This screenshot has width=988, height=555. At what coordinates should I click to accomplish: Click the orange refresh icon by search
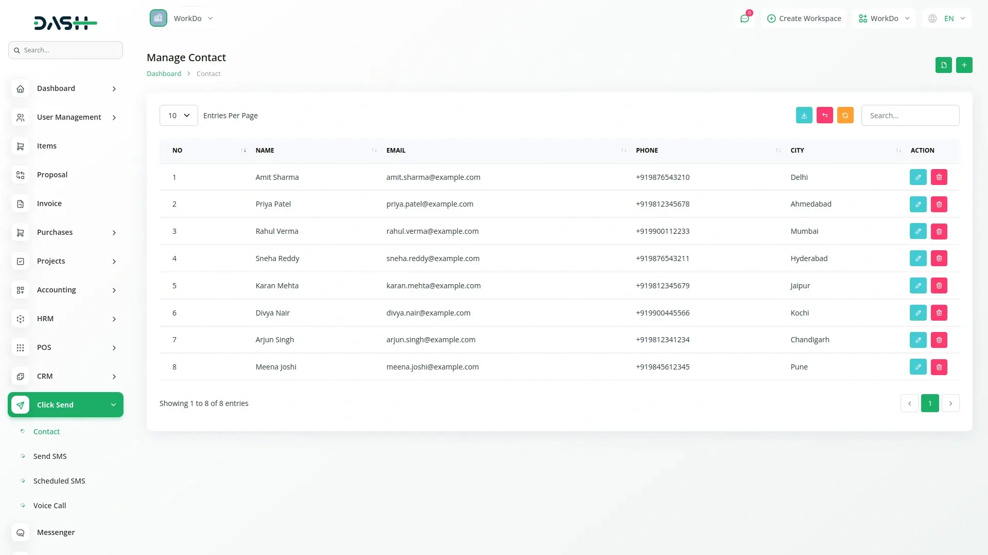[x=845, y=116]
